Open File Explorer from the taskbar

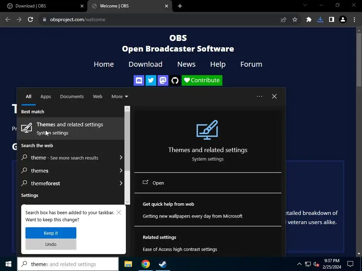pyautogui.click(x=128, y=264)
